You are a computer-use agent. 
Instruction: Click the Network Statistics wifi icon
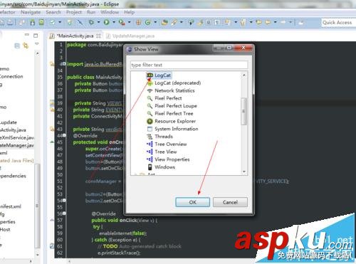[x=150, y=90]
